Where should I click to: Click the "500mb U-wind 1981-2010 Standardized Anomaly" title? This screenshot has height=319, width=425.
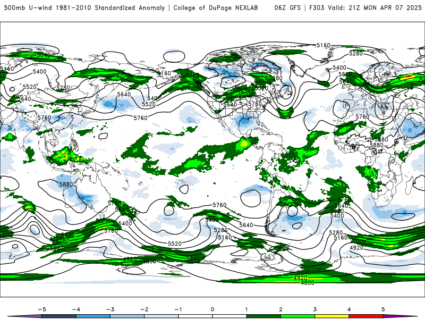(x=84, y=7)
